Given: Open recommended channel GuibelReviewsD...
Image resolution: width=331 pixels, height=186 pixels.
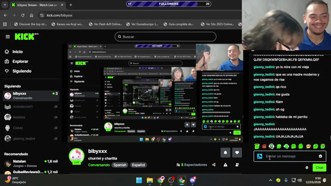Looking at the screenshot, I should pos(31,172).
